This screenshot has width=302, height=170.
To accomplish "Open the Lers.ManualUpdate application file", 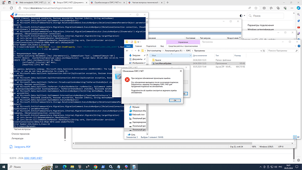I will [163, 64].
